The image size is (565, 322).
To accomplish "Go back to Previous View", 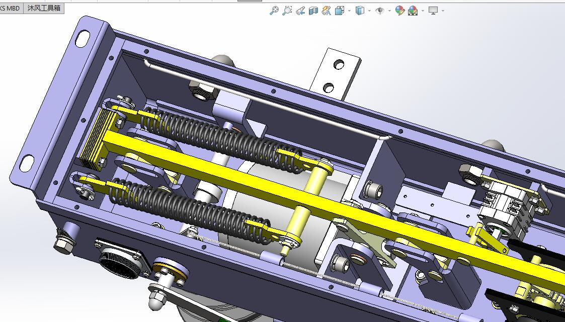I will pyautogui.click(x=300, y=11).
